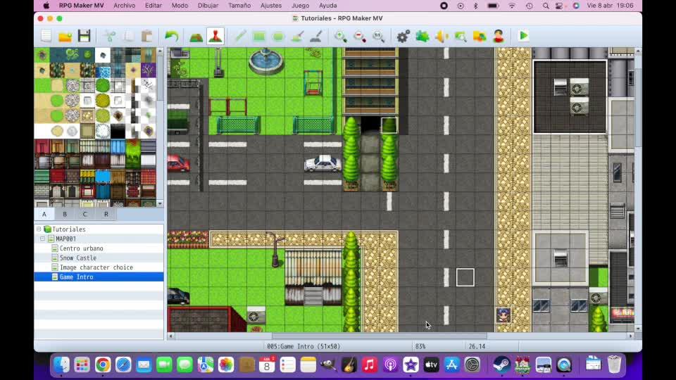The height and width of the screenshot is (380, 676).
Task: Start Playtest with the green play button
Action: [x=523, y=36]
